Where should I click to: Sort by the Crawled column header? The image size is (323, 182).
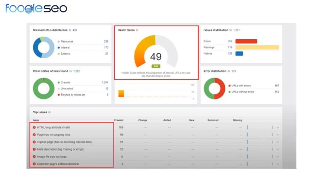119,120
